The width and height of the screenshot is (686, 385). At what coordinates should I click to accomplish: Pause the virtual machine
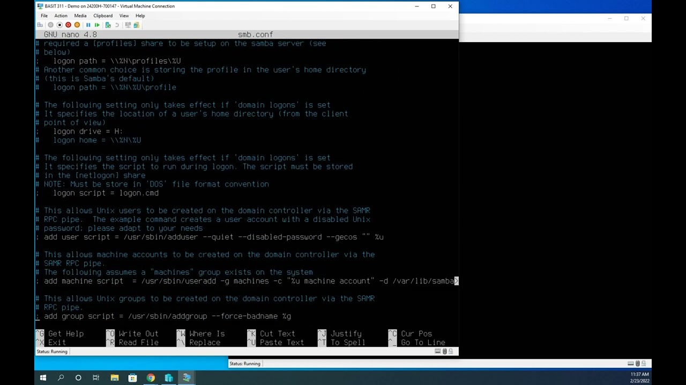[x=88, y=25]
